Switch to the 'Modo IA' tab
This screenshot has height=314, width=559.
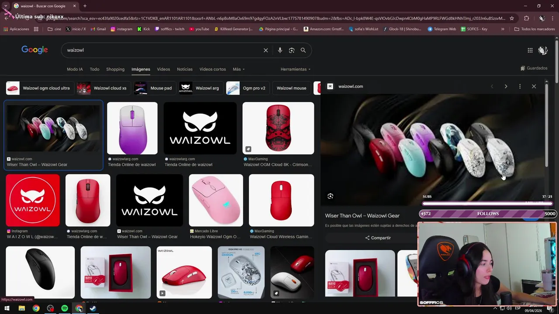[75, 69]
